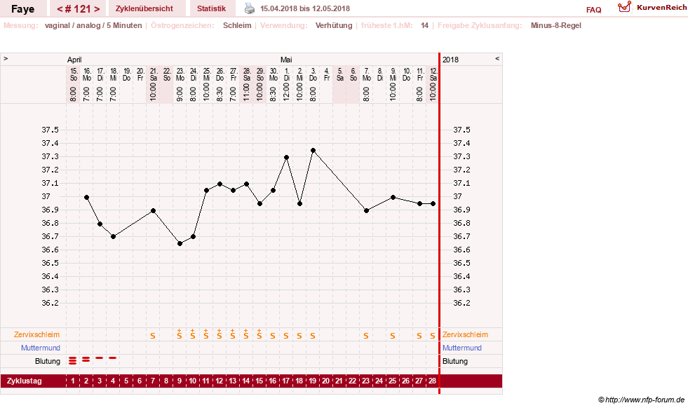Image resolution: width=688 pixels, height=408 pixels.
Task: Click the Zyklustag row header
Action: click(x=24, y=381)
